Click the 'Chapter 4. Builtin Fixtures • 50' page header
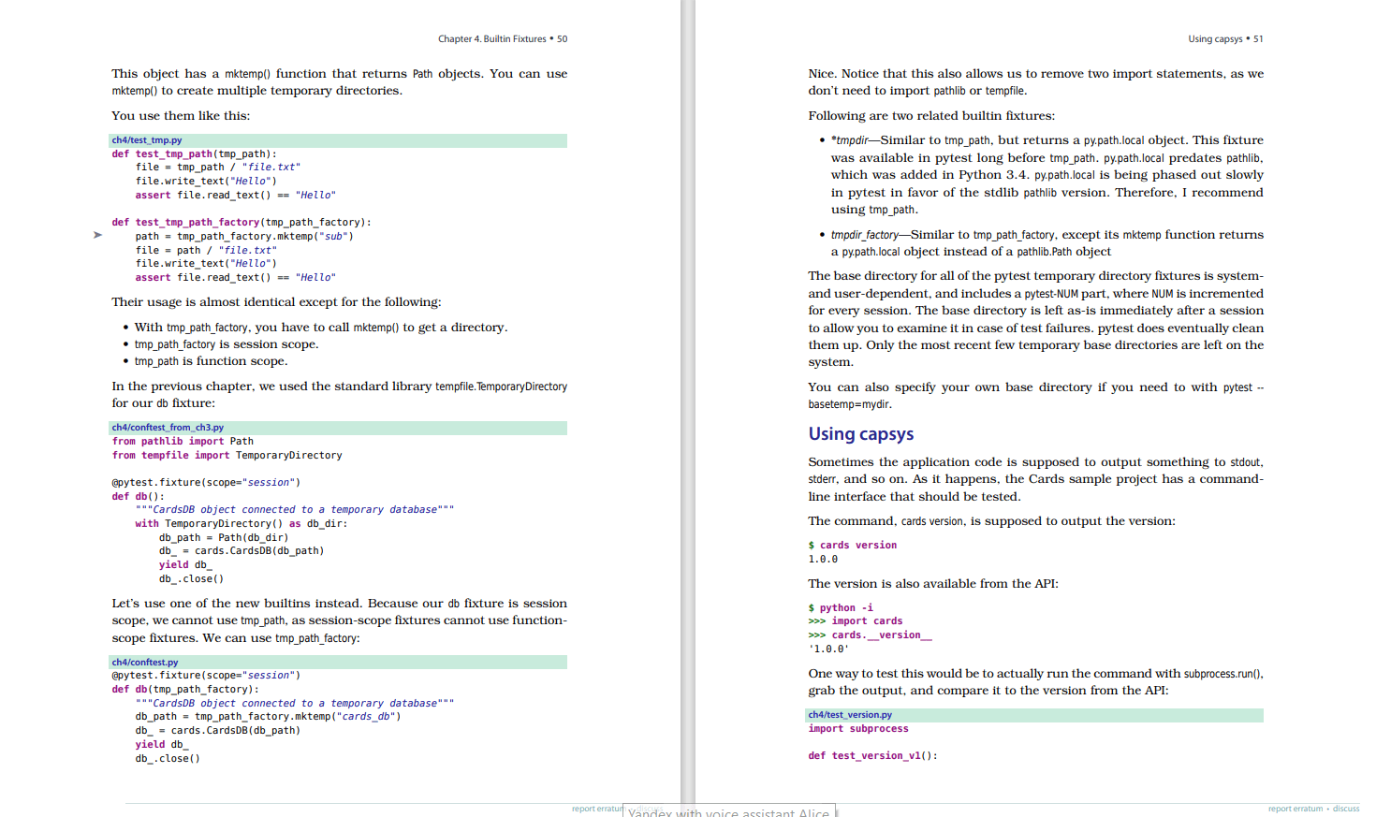Viewport: 1376px width, 817px height. (503, 39)
